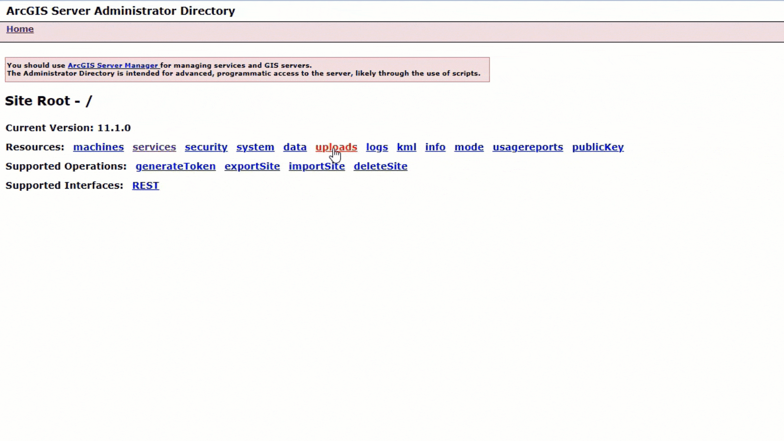Open the ArcGIS Server Manager link

(113, 65)
